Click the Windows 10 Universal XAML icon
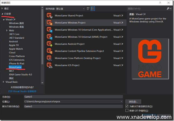174x121 pixels. [49, 37]
